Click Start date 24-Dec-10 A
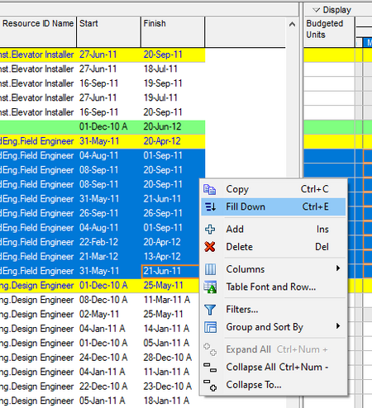372x408 pixels. [103, 358]
